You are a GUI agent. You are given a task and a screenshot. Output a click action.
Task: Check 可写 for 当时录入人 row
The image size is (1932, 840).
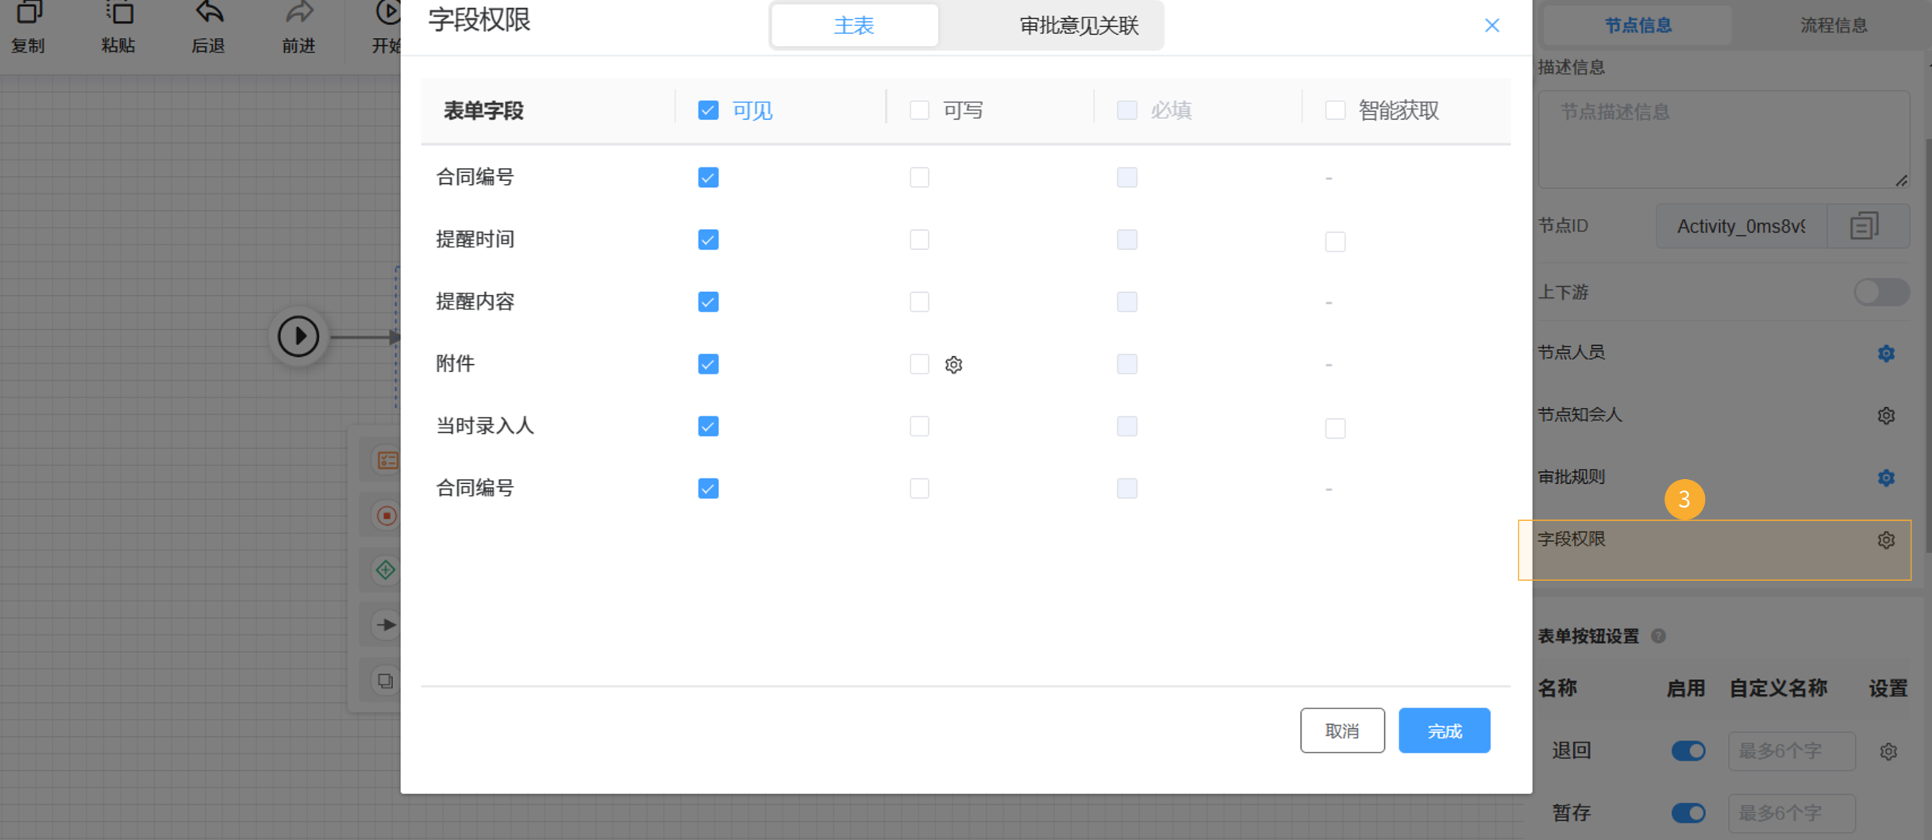(x=919, y=427)
